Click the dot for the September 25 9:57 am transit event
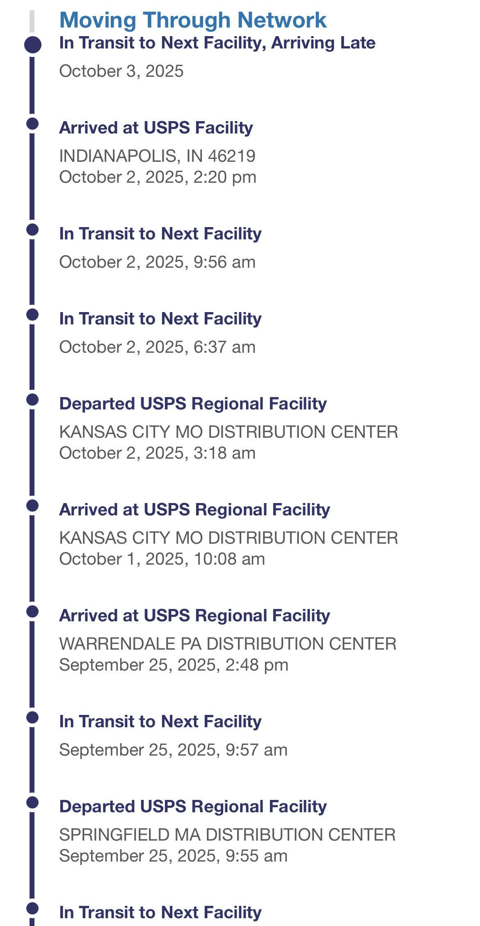Viewport: 480px width, 926px height. [32, 717]
